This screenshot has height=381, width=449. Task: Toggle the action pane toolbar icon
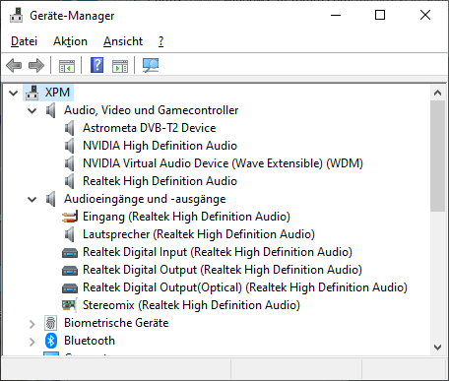pyautogui.click(x=120, y=66)
